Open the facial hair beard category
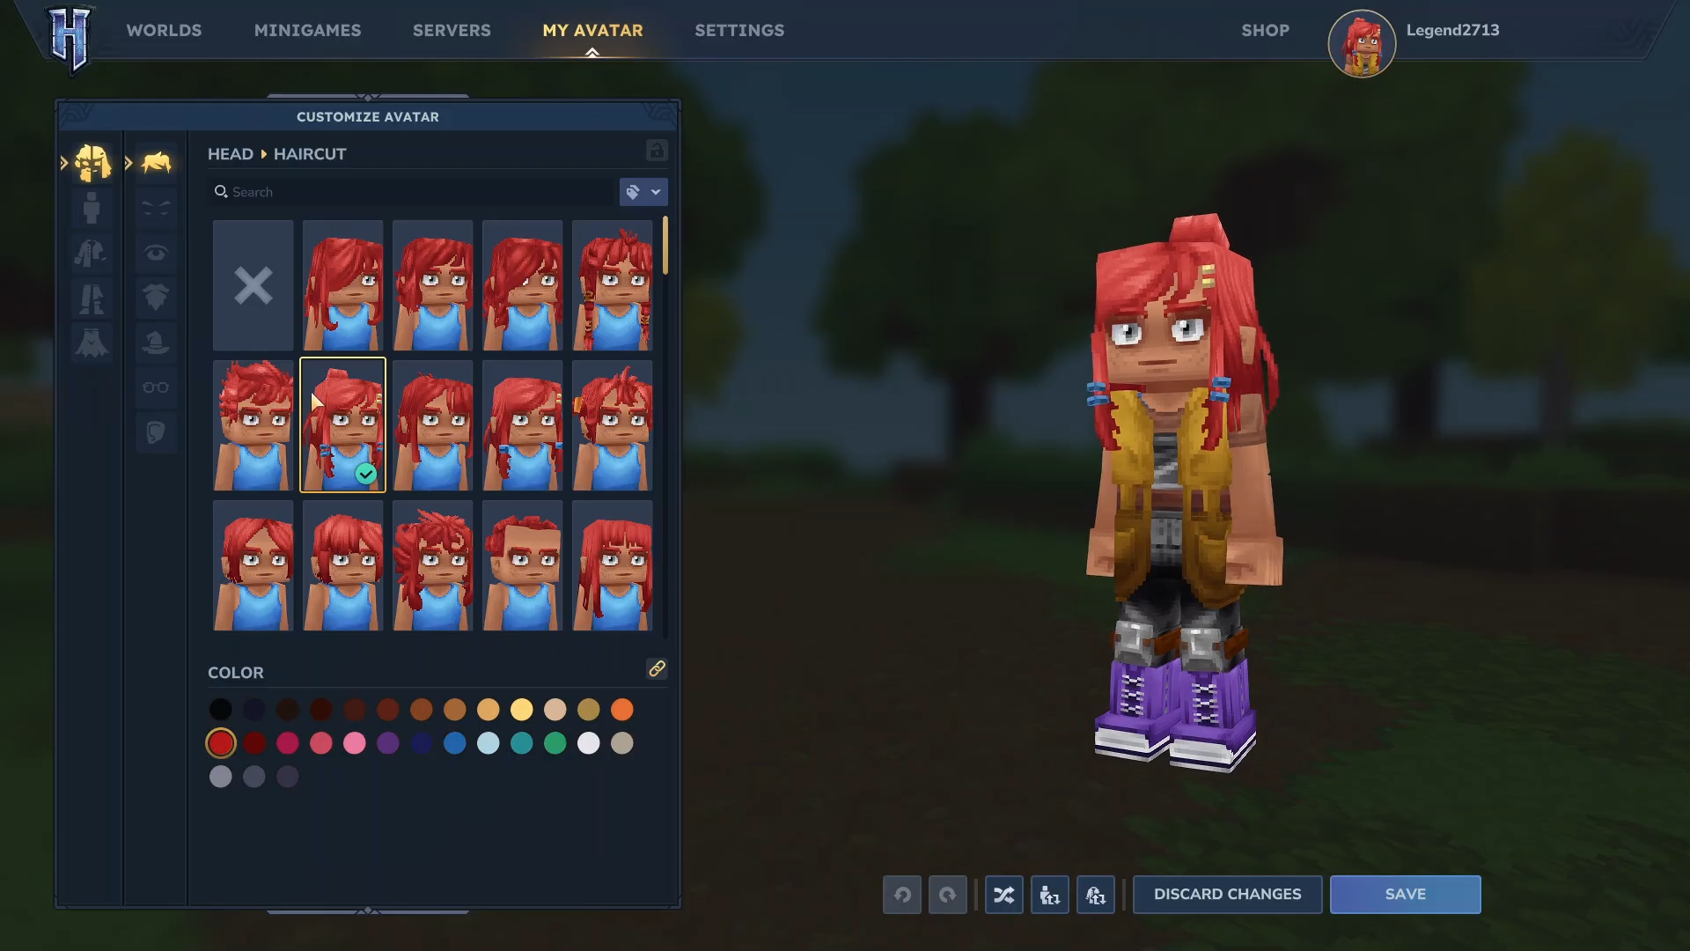The image size is (1690, 951). point(156,298)
